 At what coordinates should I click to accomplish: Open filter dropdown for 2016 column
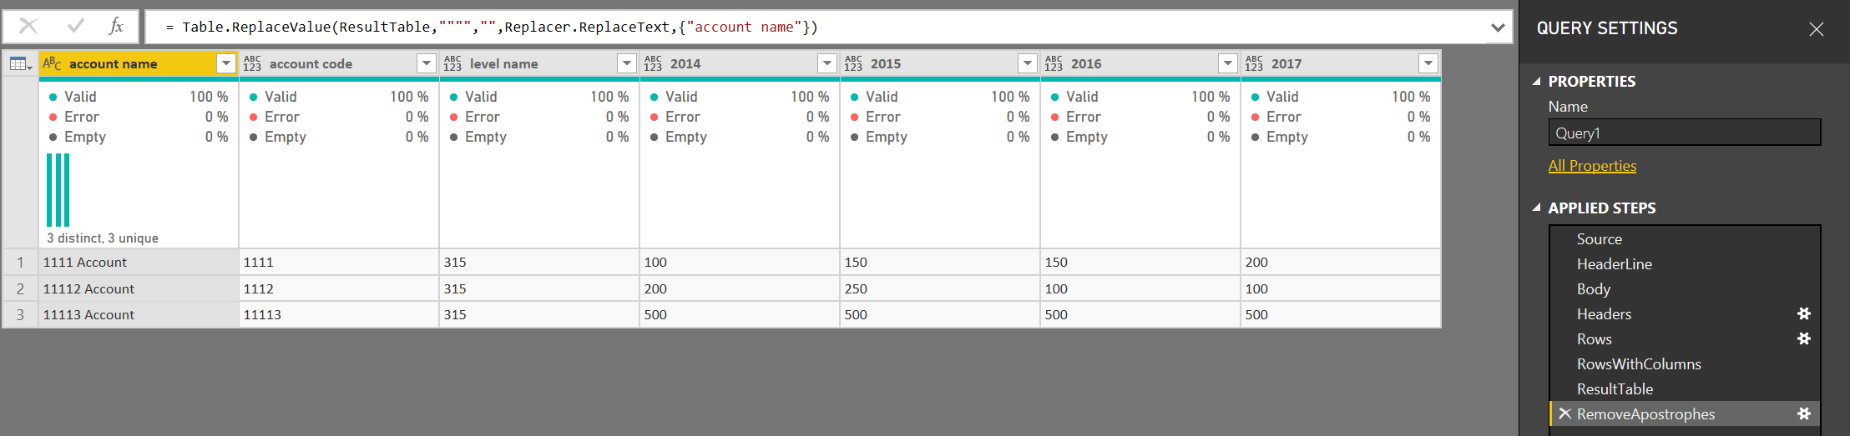(1228, 63)
